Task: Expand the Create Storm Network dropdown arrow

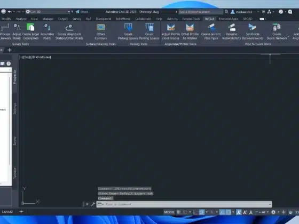Action: coord(288,36)
